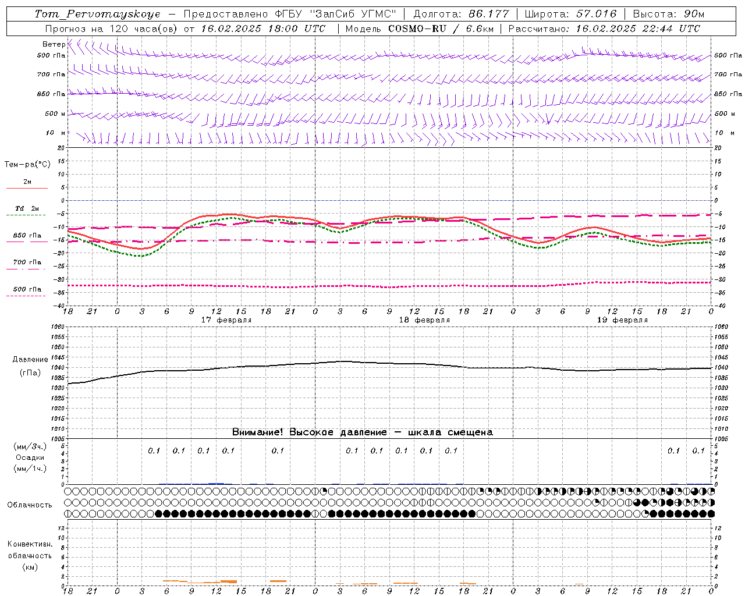Screen dimensions: 745x596
Task: Click the Ветер panel label
Action: (x=54, y=44)
